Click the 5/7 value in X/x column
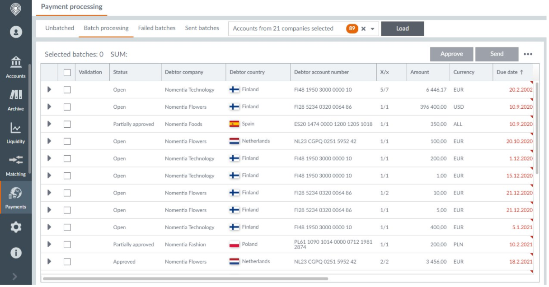549x287 pixels. pyautogui.click(x=384, y=90)
